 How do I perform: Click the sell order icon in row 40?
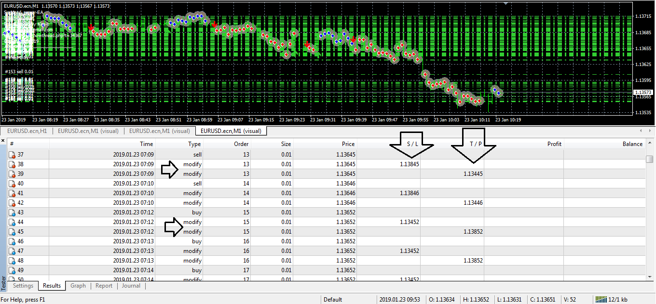[x=13, y=184]
